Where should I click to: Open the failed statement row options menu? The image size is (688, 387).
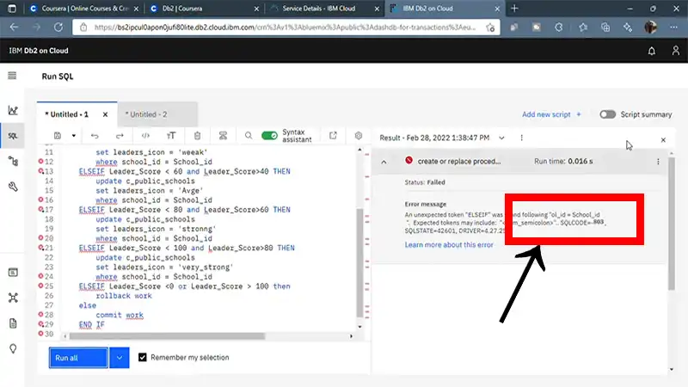[658, 162]
